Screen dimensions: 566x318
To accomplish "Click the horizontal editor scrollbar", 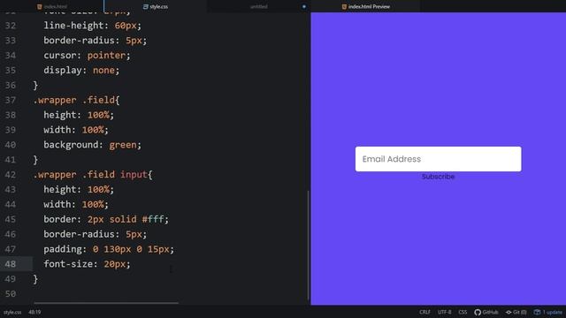I will click(106, 303).
